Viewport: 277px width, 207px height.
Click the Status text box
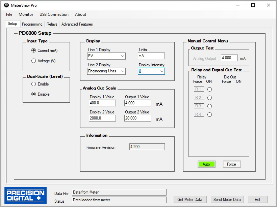tap(119, 200)
